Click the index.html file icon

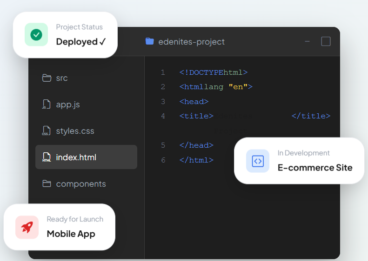tap(47, 157)
